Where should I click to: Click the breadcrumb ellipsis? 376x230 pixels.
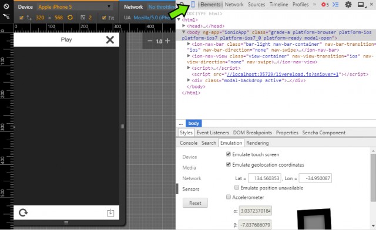point(181,124)
